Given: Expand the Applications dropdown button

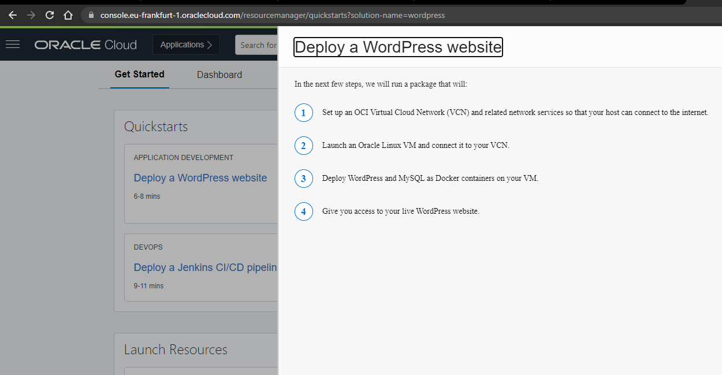Looking at the screenshot, I should (186, 44).
